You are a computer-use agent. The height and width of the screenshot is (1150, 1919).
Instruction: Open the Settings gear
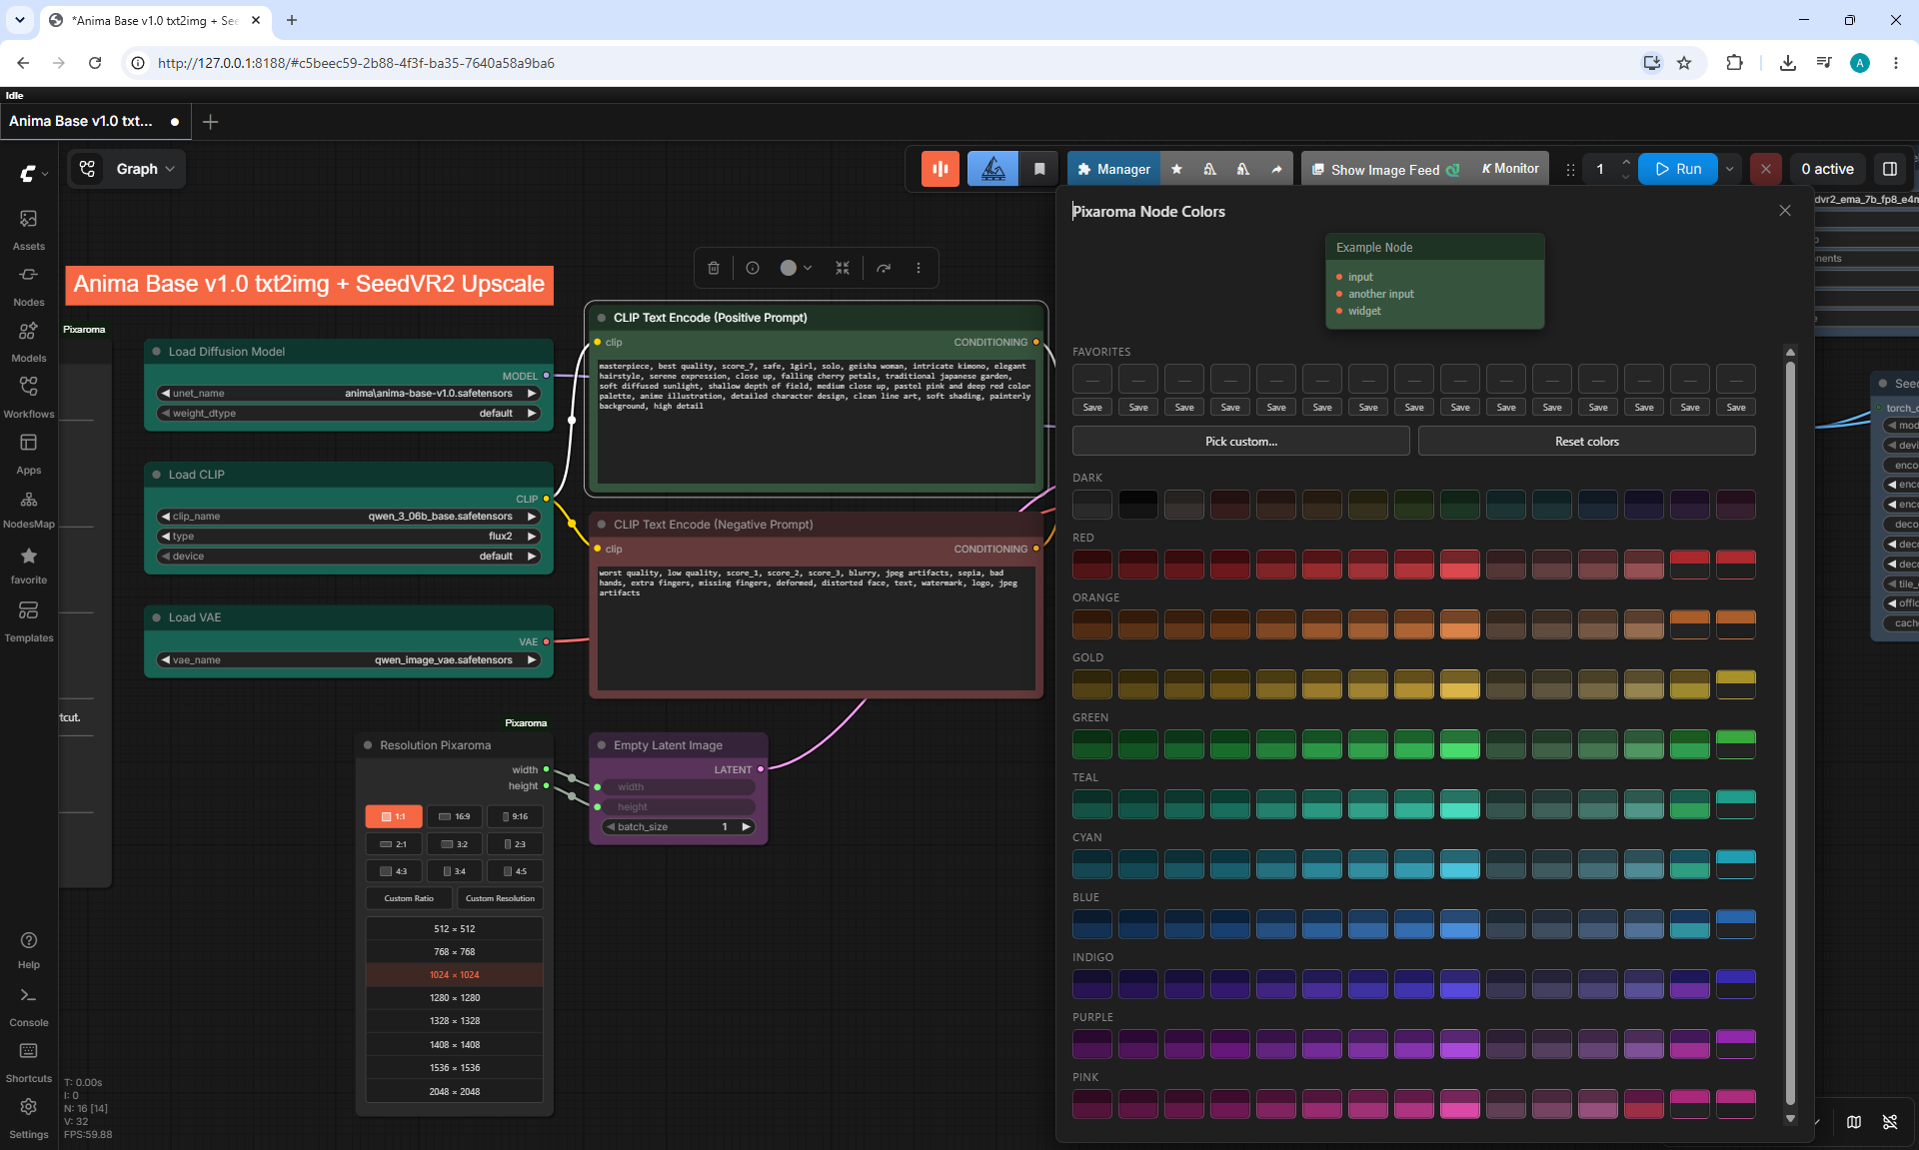point(28,1119)
